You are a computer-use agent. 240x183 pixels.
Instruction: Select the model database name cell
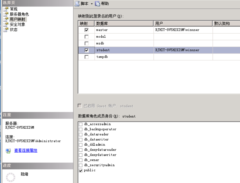click(x=124, y=37)
